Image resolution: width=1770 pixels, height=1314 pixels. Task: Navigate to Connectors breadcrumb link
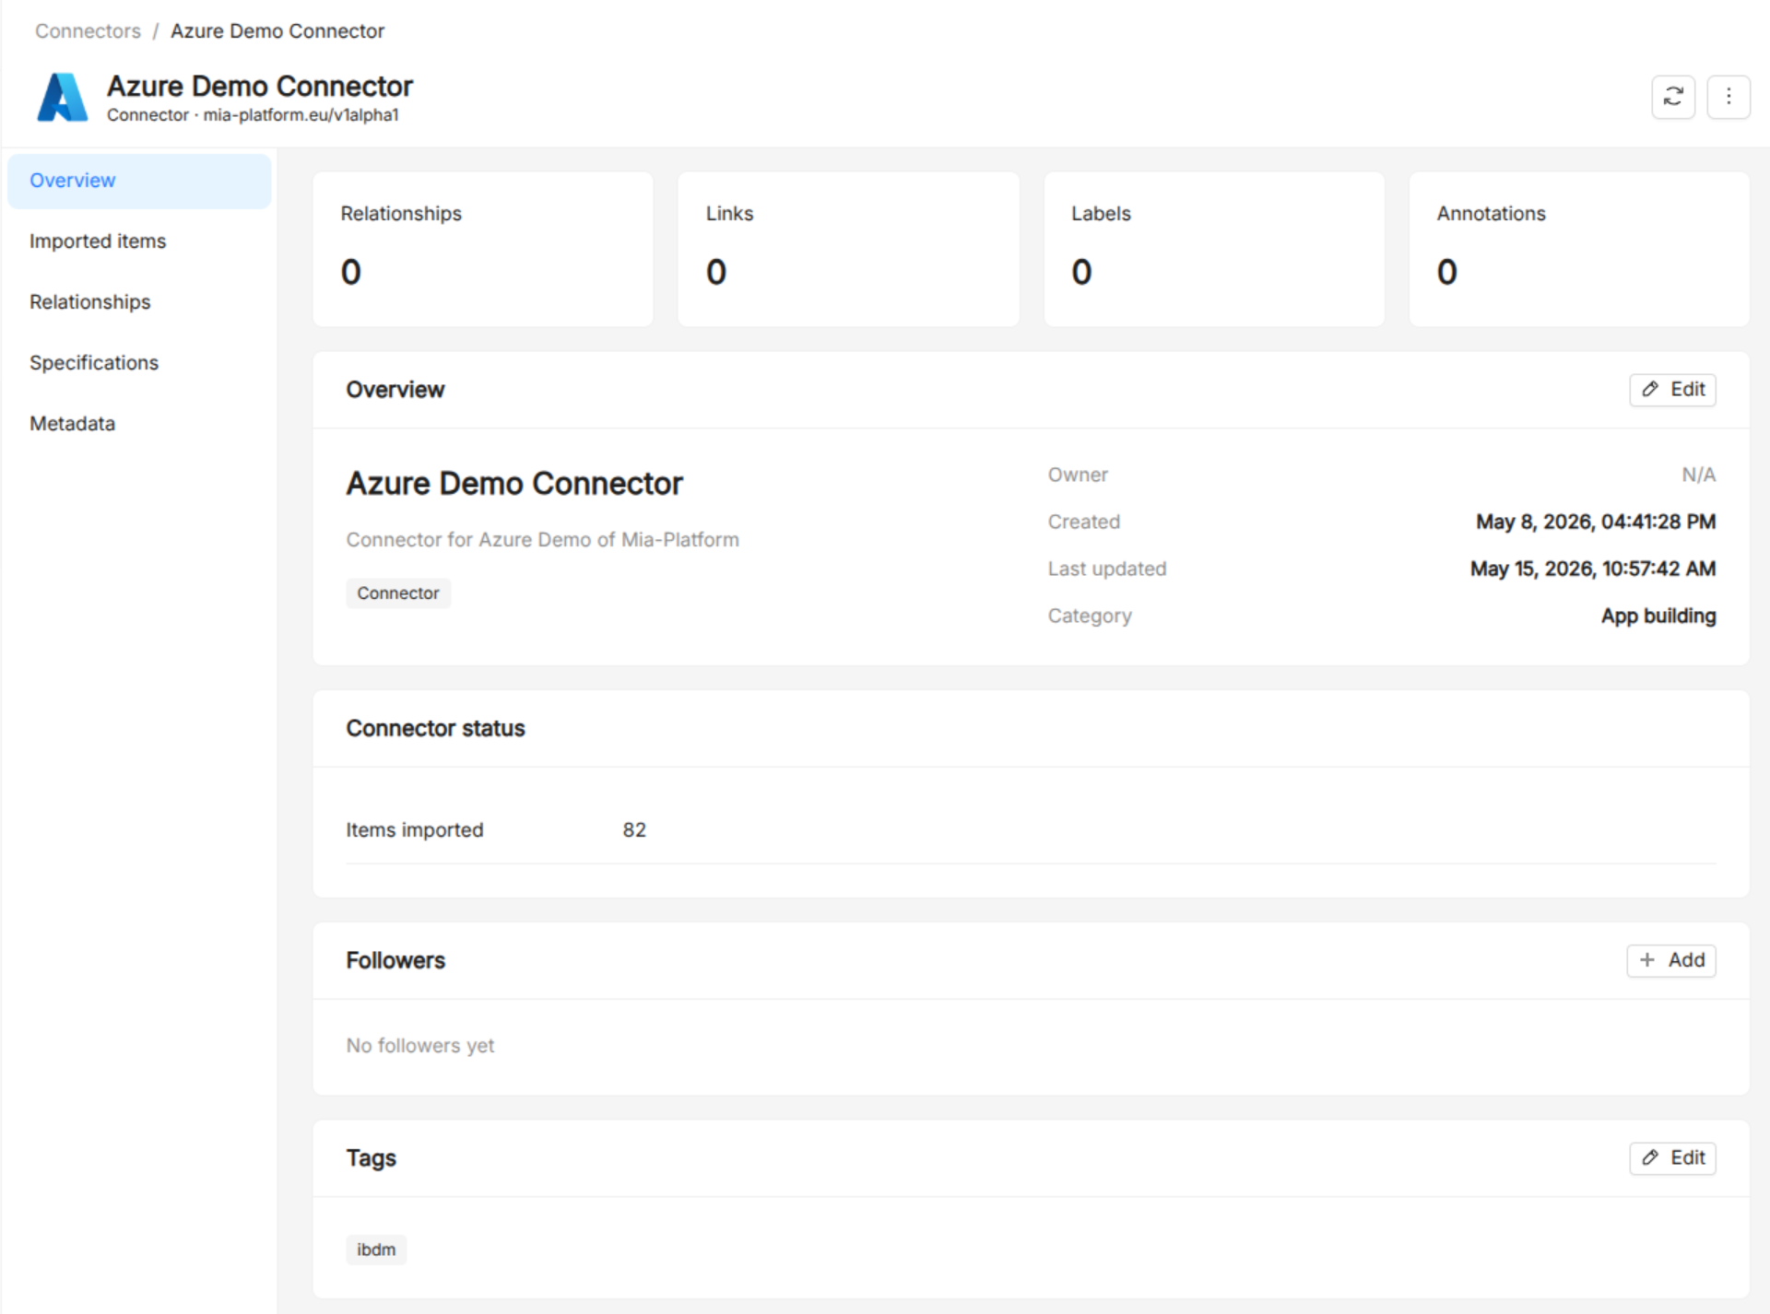(x=88, y=31)
